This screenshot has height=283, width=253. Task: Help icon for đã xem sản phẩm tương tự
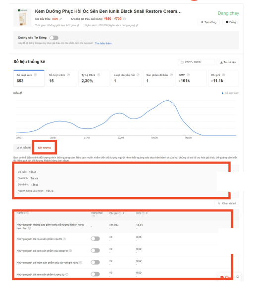tap(67, 275)
